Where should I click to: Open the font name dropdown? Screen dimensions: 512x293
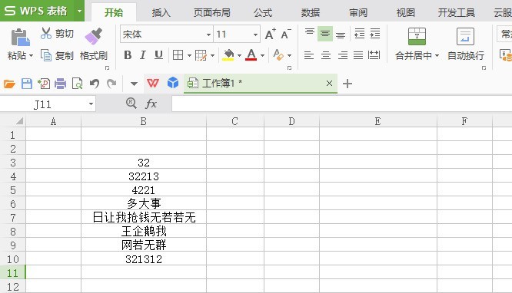(x=208, y=35)
